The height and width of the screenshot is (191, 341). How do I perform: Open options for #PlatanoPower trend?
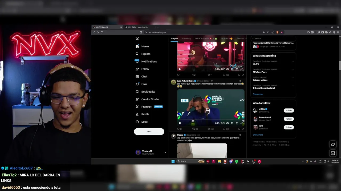tap(293, 70)
